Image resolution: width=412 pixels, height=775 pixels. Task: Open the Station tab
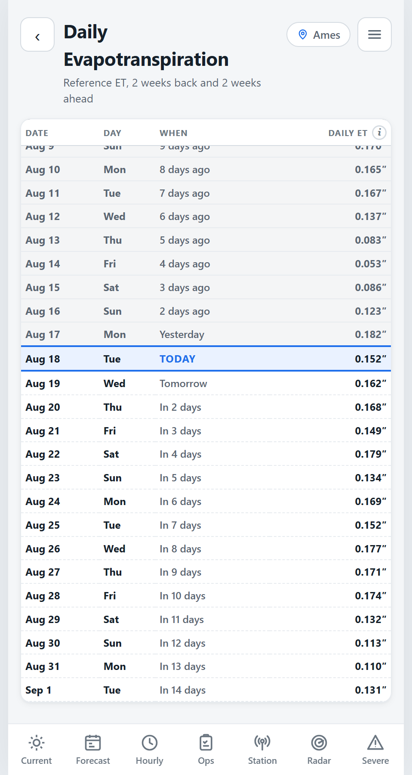pos(262,750)
